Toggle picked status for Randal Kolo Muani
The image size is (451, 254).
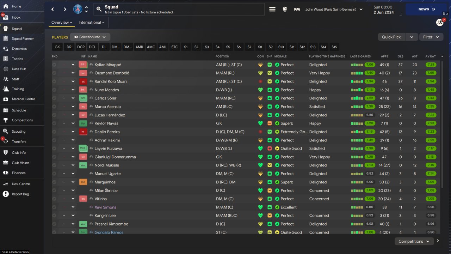(54, 81)
